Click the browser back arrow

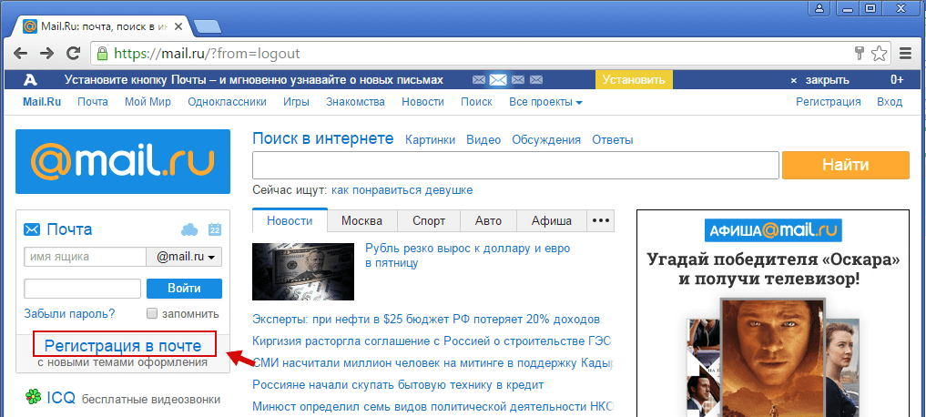click(x=17, y=53)
